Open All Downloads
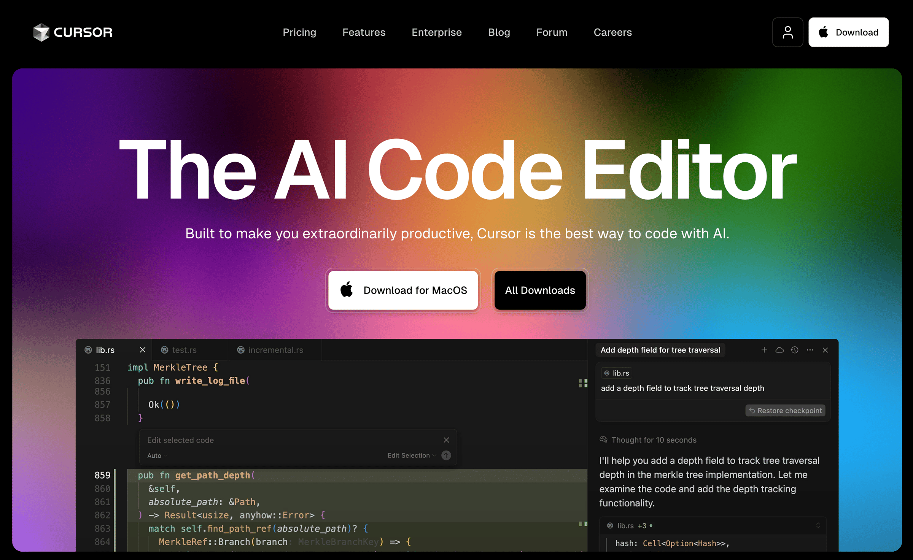The height and width of the screenshot is (560, 913). tap(540, 290)
